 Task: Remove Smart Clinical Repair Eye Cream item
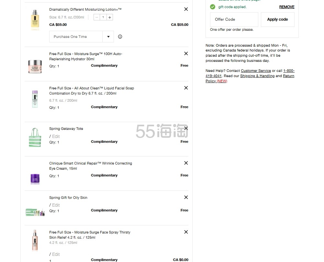[186, 163]
